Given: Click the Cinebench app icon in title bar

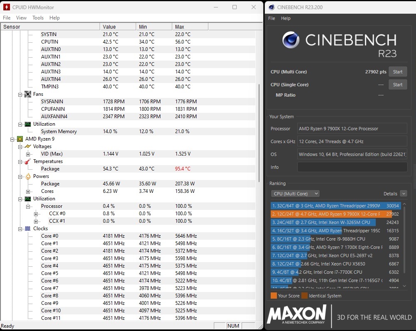Looking at the screenshot, I should coord(272,7).
